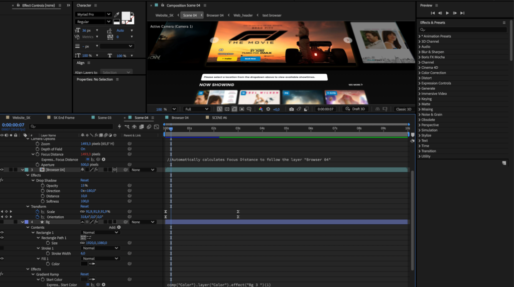Open the channel color display icon

click(261, 109)
